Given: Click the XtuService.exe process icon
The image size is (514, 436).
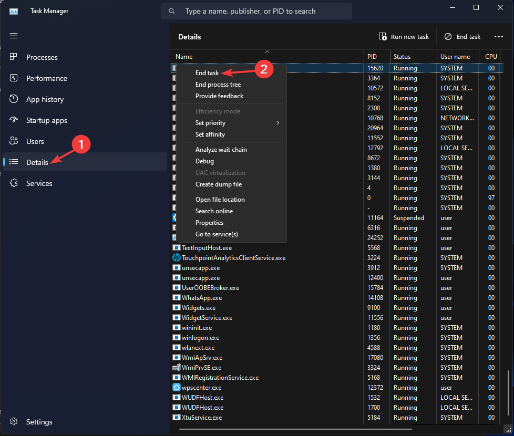Looking at the screenshot, I should (x=177, y=417).
